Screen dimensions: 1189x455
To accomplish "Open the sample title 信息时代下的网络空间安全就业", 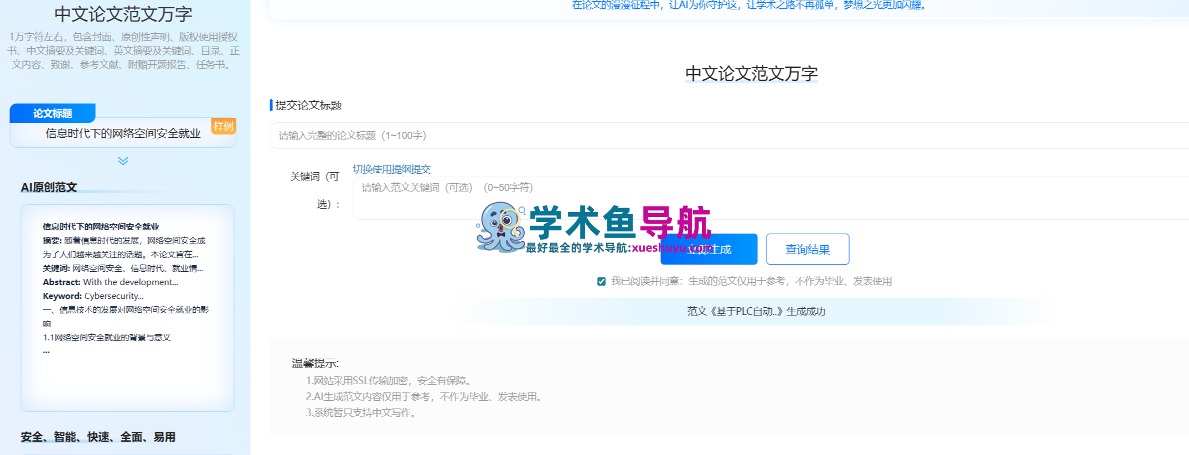I will point(123,133).
